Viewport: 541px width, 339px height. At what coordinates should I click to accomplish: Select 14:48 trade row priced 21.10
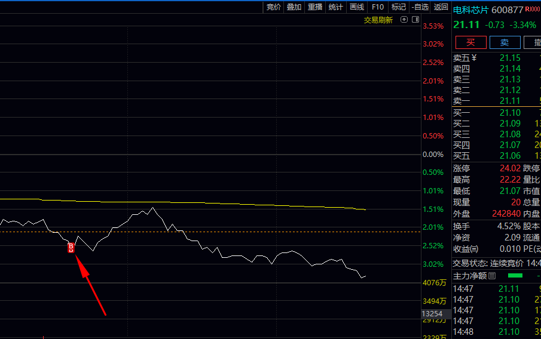[497, 332]
